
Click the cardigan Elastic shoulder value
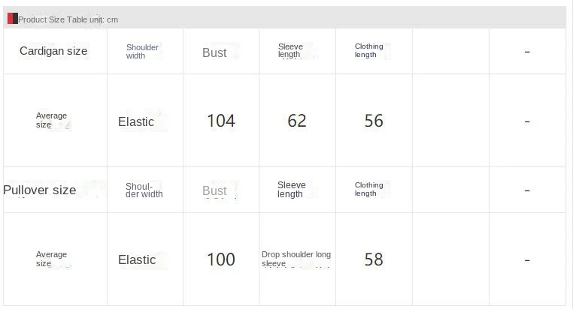tap(136, 121)
